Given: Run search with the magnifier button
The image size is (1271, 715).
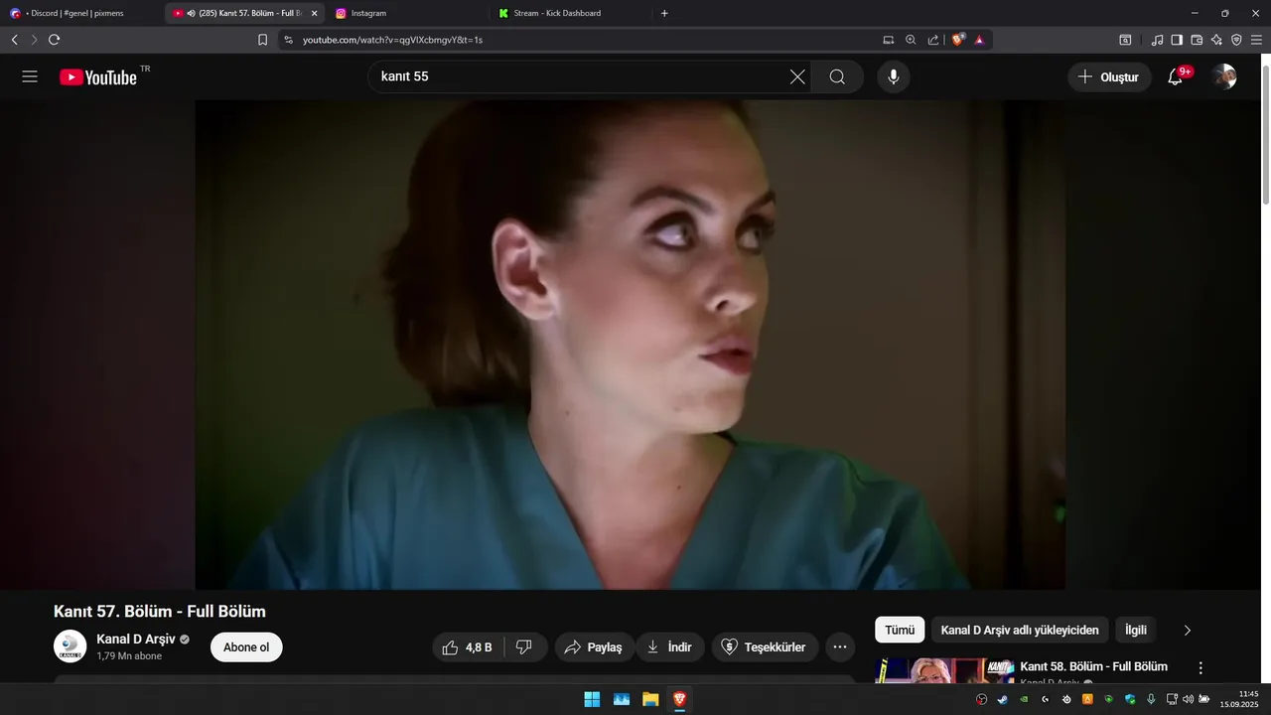Looking at the screenshot, I should coord(837,76).
